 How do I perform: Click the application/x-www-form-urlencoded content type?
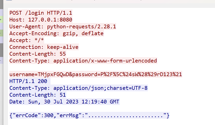click(105, 60)
